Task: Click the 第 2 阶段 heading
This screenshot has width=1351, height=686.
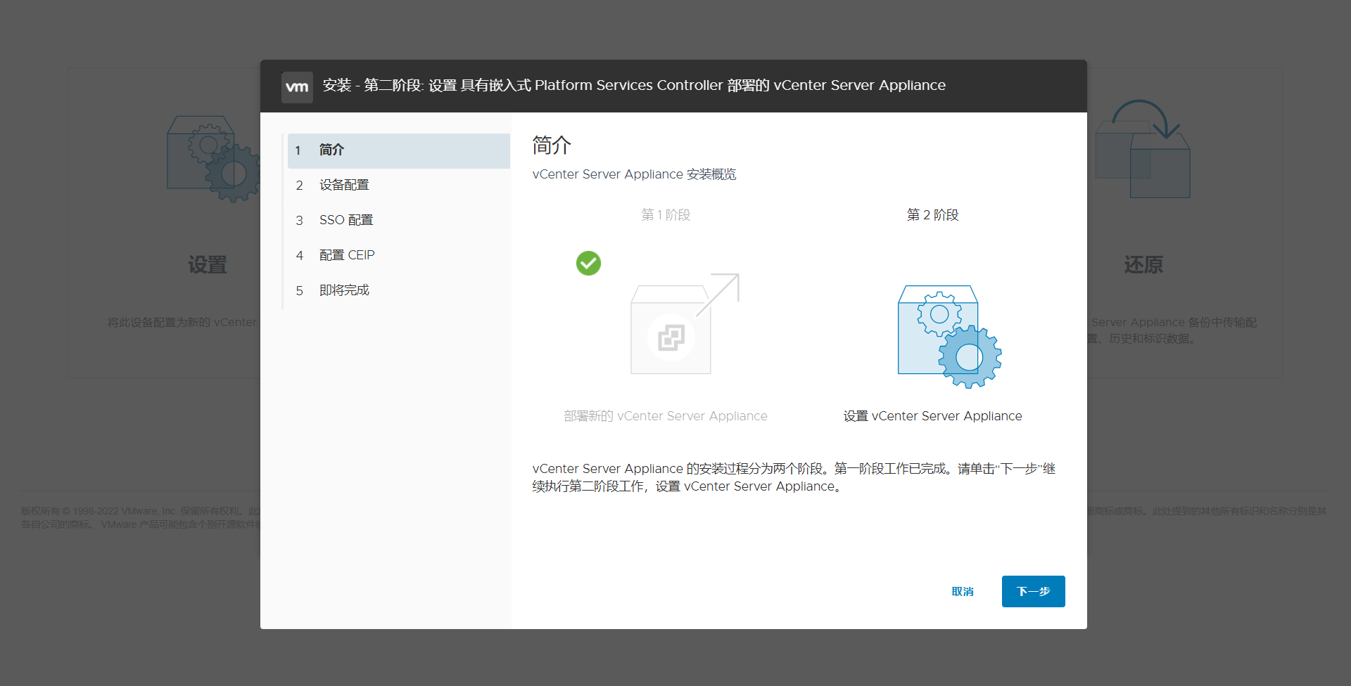Action: (933, 215)
